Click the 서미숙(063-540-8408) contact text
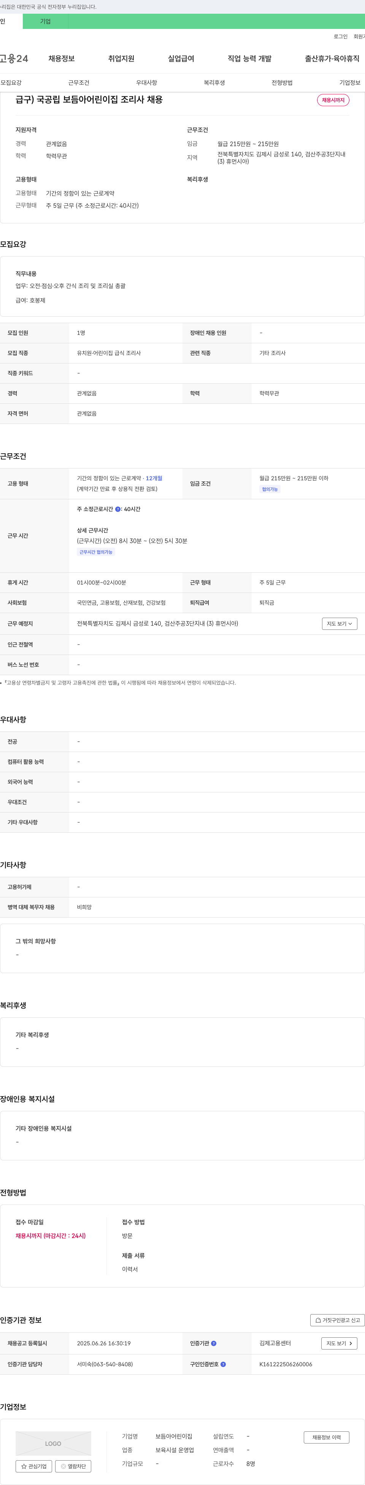Image resolution: width=365 pixels, height=1485 pixels. pyautogui.click(x=105, y=1364)
